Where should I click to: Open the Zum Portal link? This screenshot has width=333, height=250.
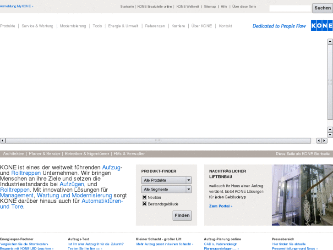(221, 206)
